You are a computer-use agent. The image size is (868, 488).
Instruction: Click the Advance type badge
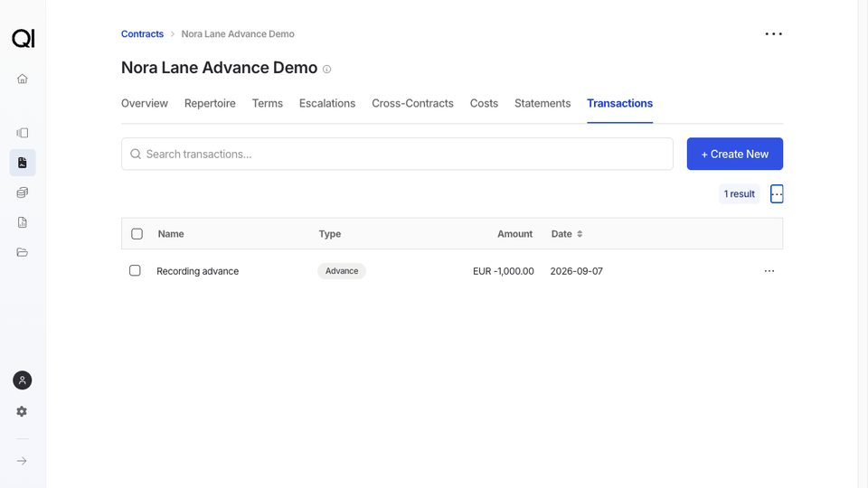[x=342, y=271]
